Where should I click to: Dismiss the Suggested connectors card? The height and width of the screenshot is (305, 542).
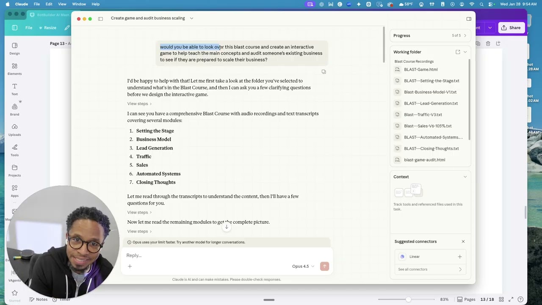(463, 241)
